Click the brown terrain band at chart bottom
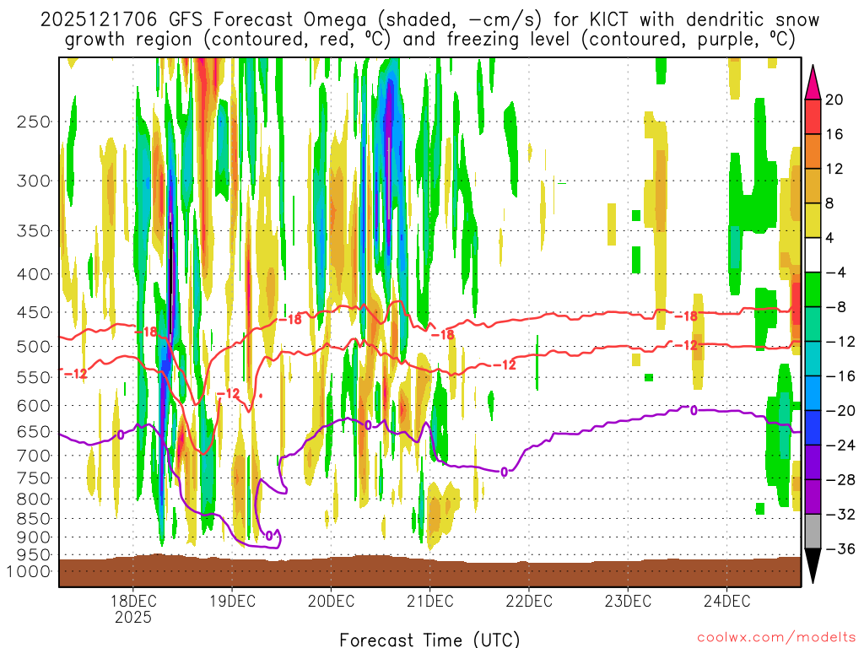This screenshot has width=864, height=648. pyautogui.click(x=429, y=571)
